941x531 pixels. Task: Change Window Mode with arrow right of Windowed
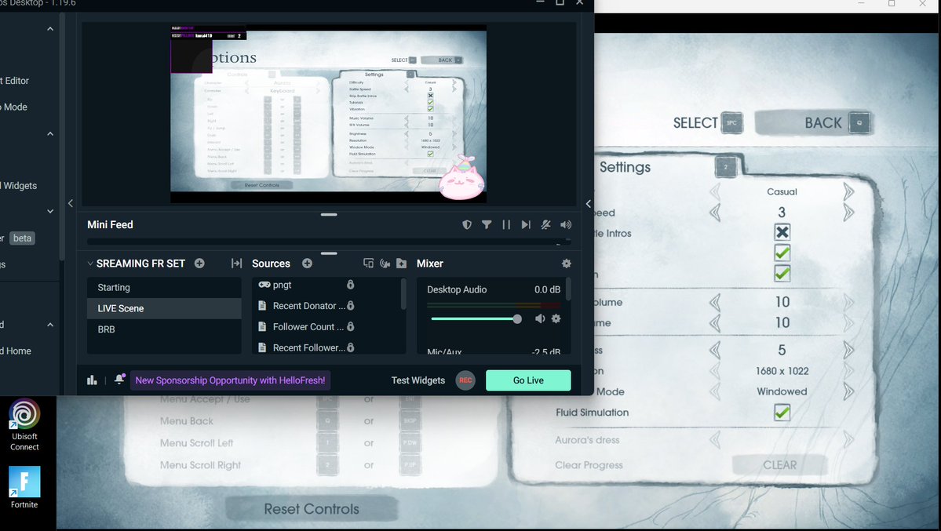click(x=848, y=392)
